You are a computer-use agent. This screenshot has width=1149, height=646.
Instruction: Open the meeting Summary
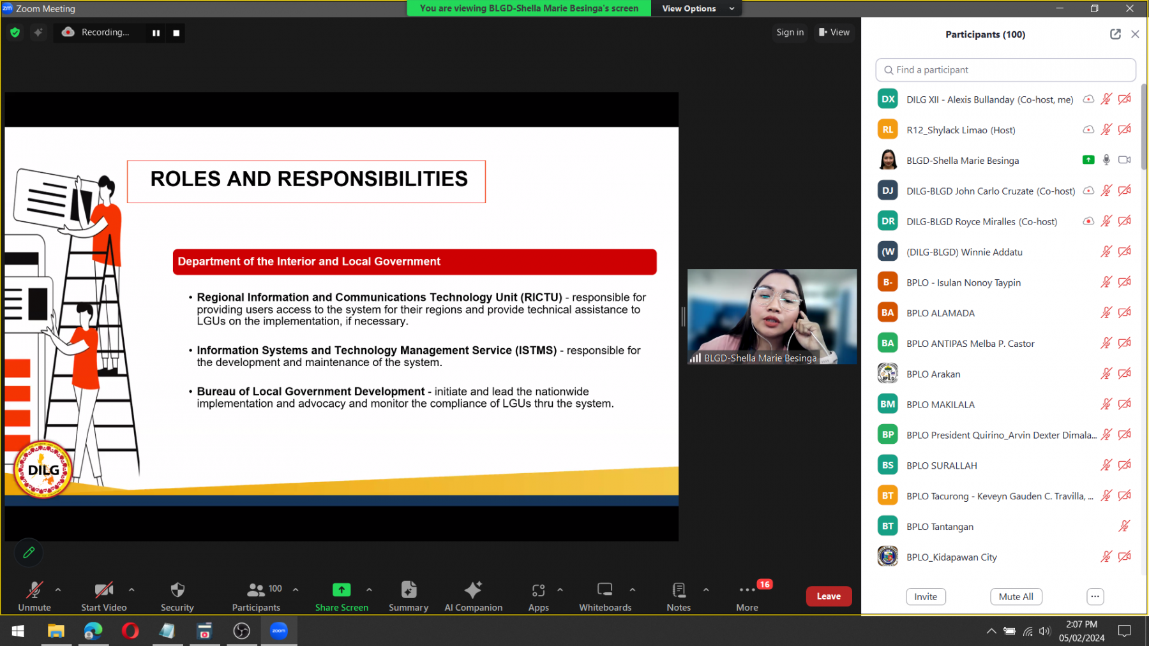pos(409,597)
